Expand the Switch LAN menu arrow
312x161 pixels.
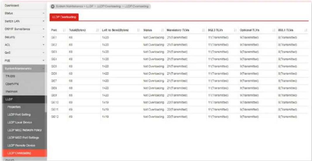43,21
